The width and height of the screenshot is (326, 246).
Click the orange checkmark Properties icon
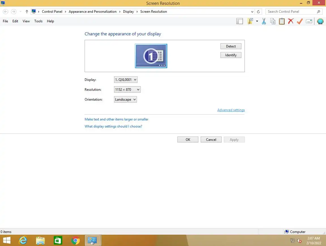tap(300, 21)
